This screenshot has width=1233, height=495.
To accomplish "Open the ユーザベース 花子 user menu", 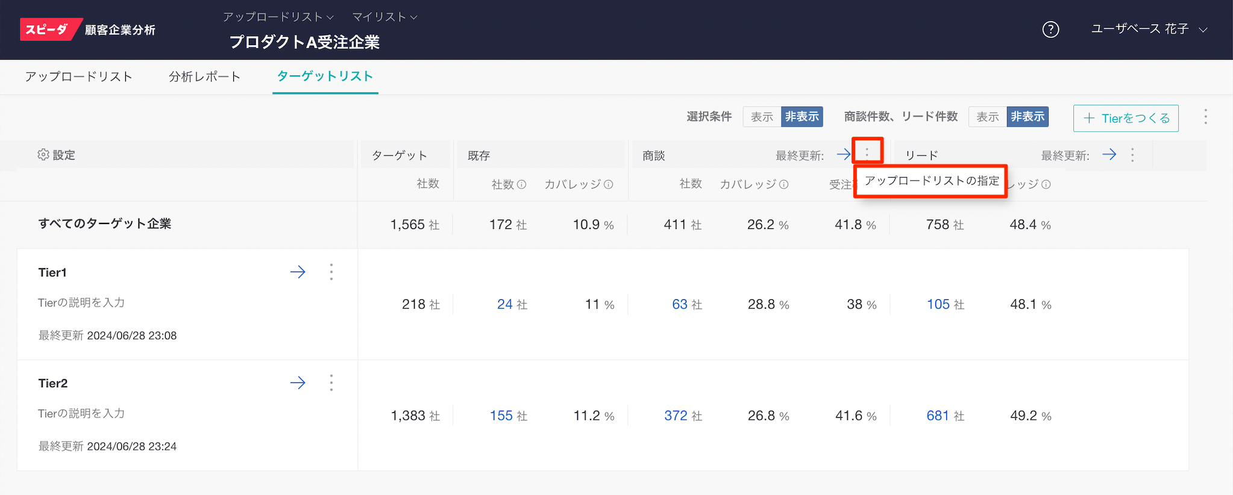I will click(1149, 30).
